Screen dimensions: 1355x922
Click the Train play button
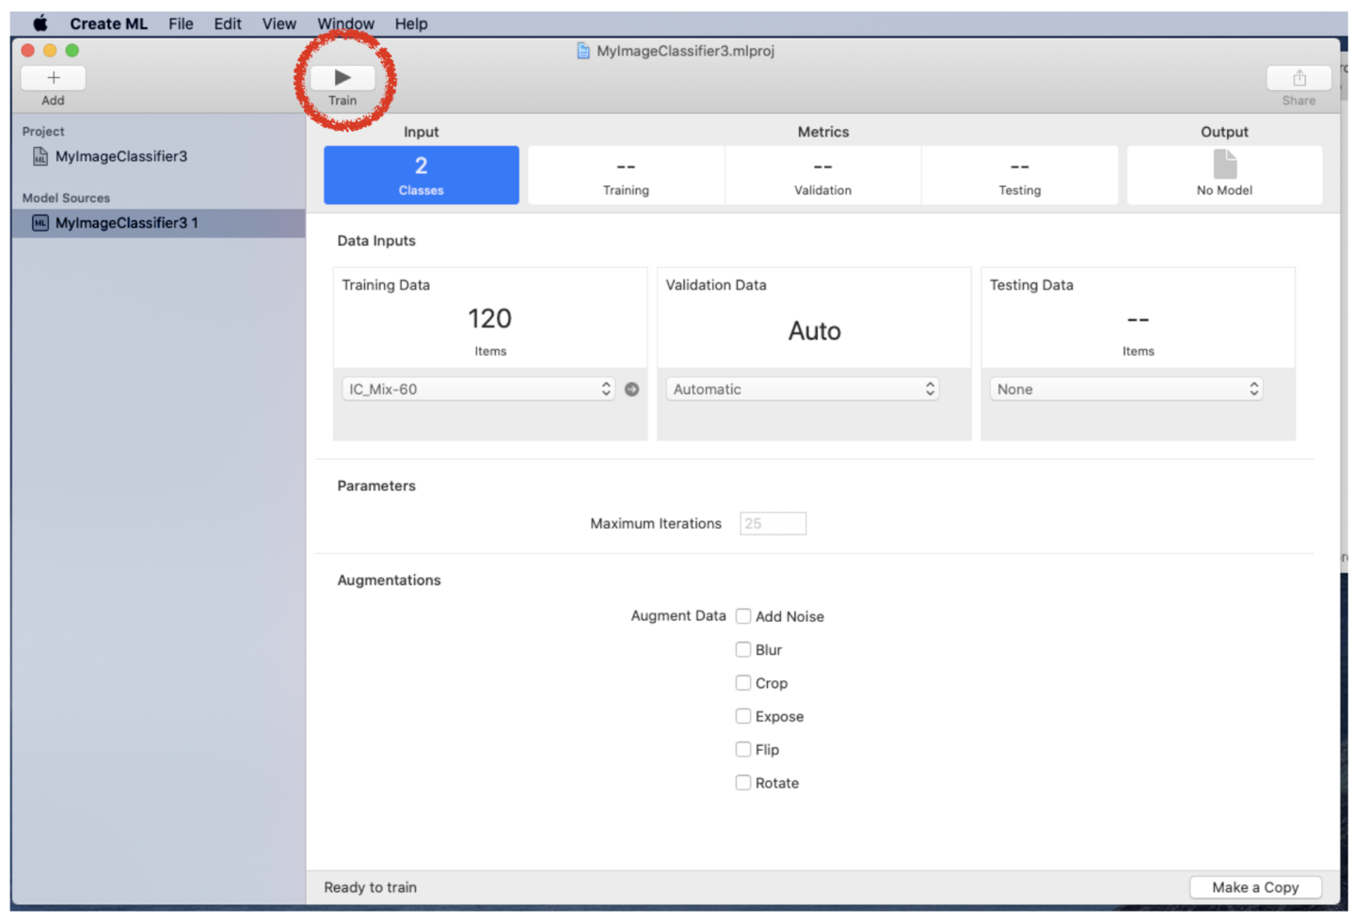point(343,78)
